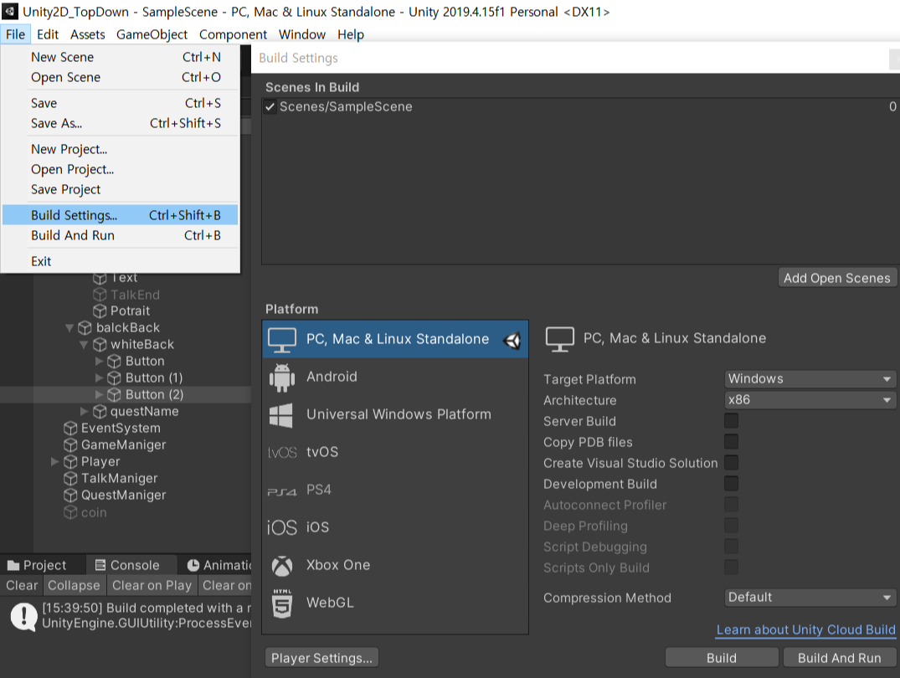Viewport: 900px width, 678px height.
Task: Open the Edit menu
Action: click(48, 34)
